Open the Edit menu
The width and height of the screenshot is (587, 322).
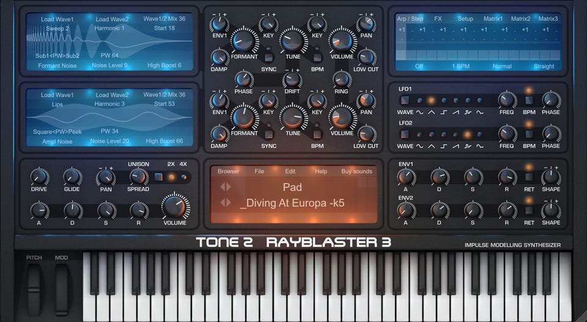(290, 171)
